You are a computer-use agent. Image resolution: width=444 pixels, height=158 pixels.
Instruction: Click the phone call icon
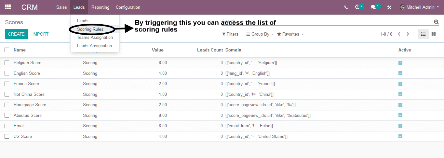[x=346, y=7]
